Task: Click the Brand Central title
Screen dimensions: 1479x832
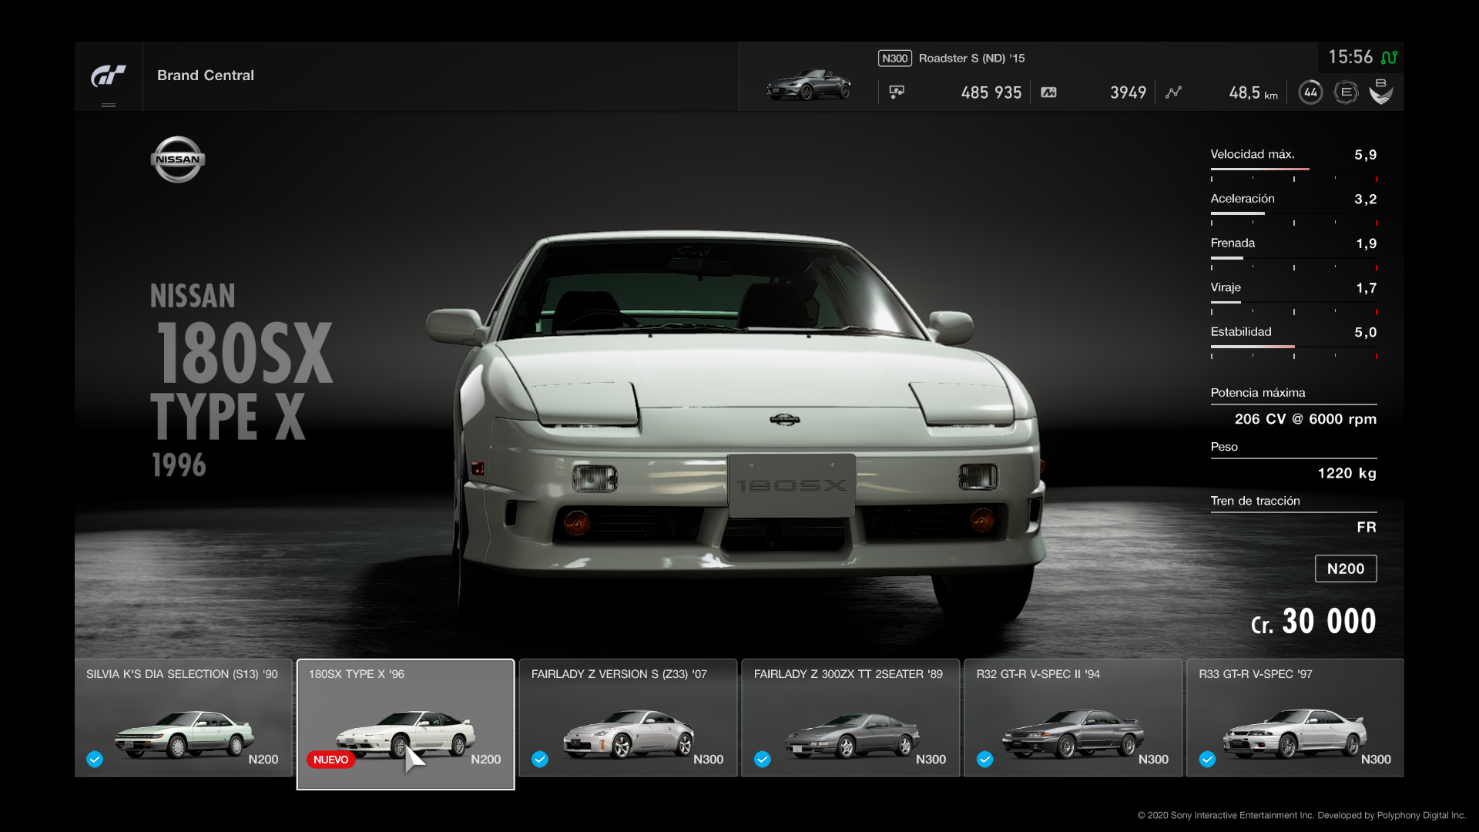Action: point(206,75)
